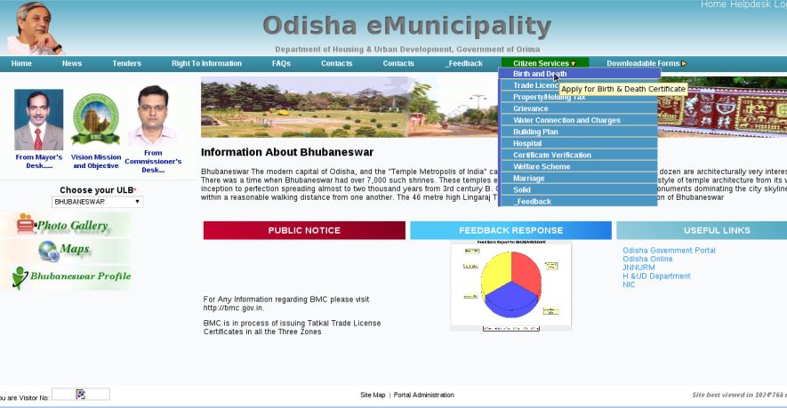The image size is (787, 408).
Task: Select Hospital in Citizen Services list
Action: point(579,143)
